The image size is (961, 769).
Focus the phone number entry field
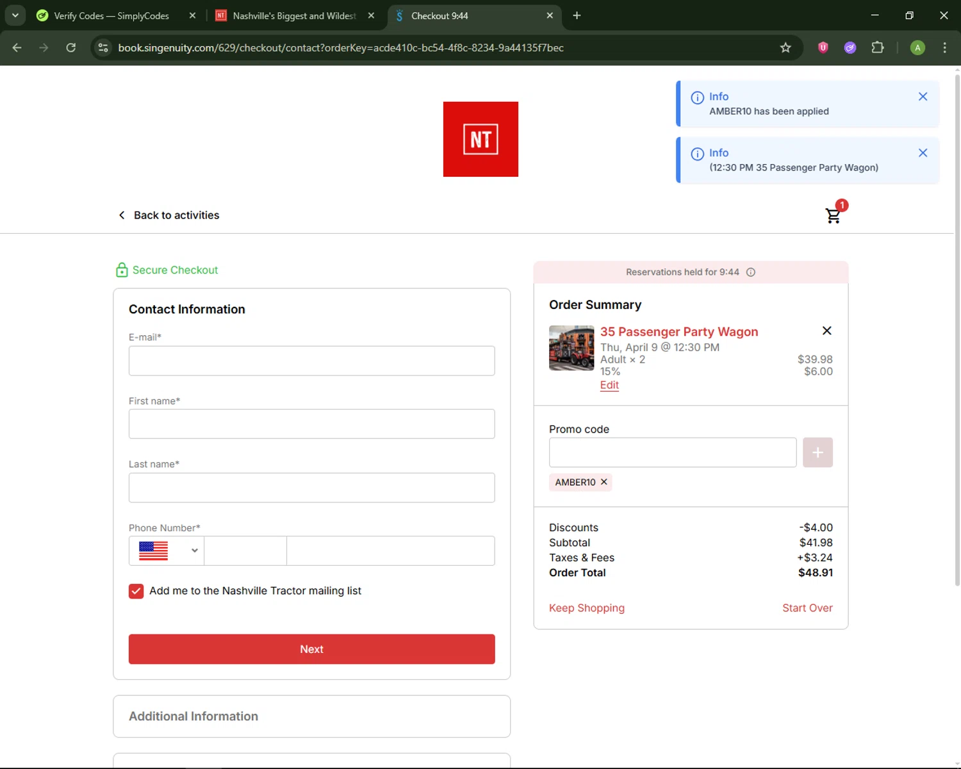pos(391,550)
